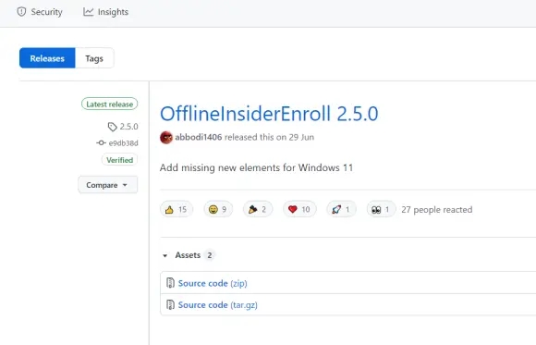
Task: Toggle the thumbs up reaction
Action: (177, 209)
